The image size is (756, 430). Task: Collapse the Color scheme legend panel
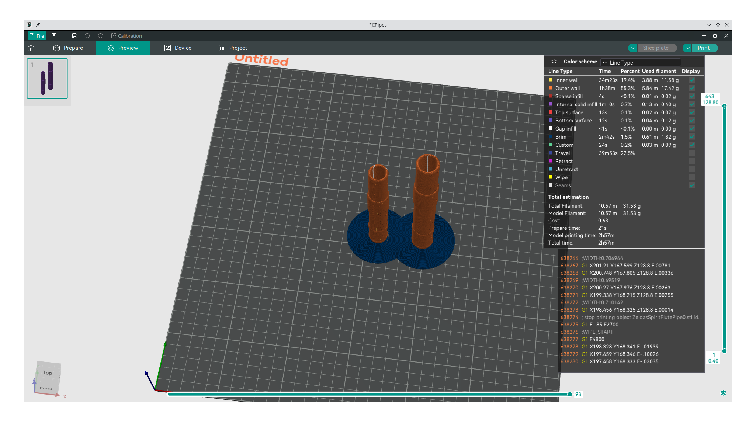[x=554, y=62]
